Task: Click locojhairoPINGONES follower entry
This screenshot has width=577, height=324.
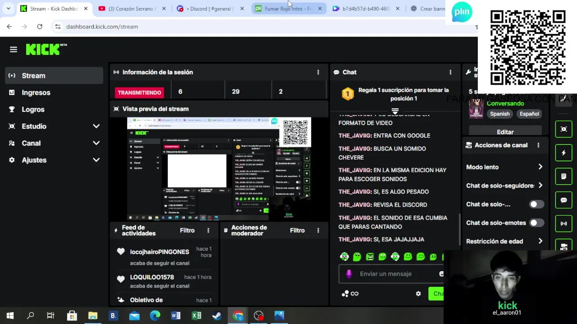Action: pyautogui.click(x=164, y=257)
